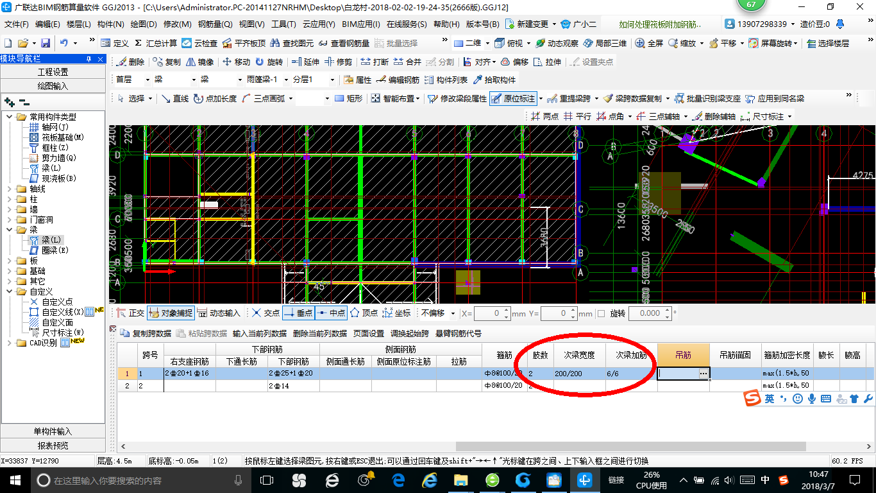Select the 直线 line drawing tool
Screen dimensions: 876x493
tap(174, 98)
